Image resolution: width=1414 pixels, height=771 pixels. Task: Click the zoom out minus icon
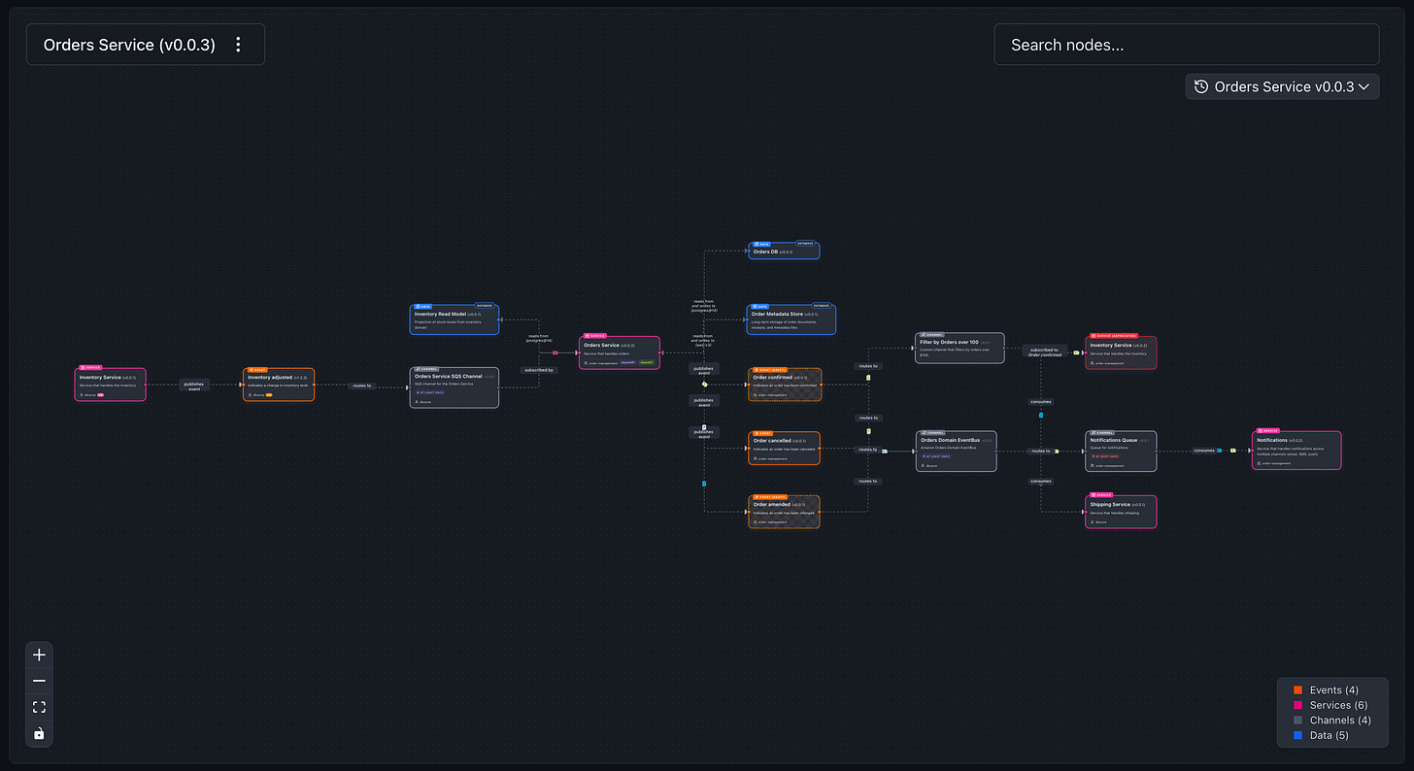click(x=40, y=681)
